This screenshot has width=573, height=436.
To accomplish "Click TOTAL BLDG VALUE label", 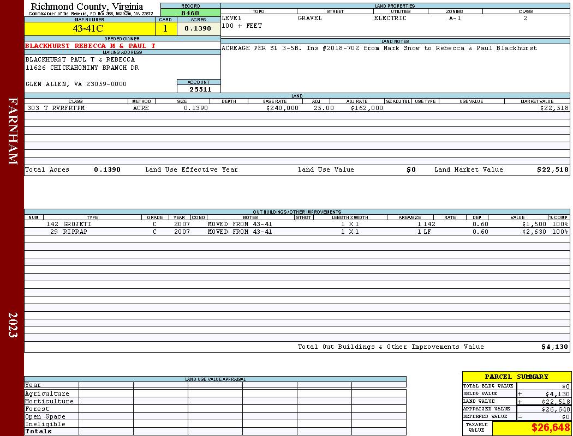I will (488, 386).
